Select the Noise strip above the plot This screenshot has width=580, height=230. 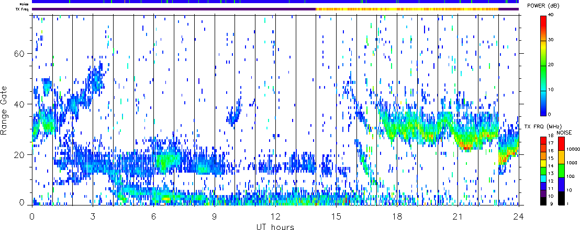(x=275, y=2)
